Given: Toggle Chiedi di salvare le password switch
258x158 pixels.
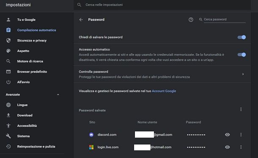Looking at the screenshot, I should (x=242, y=37).
